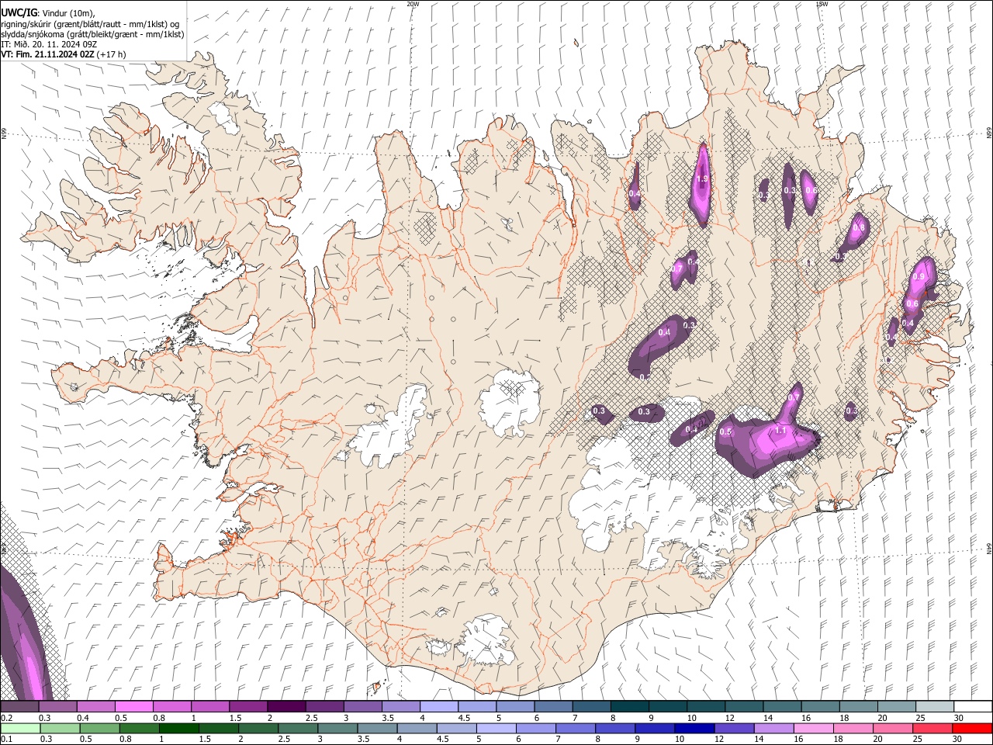Select the dark teal 8 swatch in snow legend
Screen dimensions: 993x745
click(630, 707)
